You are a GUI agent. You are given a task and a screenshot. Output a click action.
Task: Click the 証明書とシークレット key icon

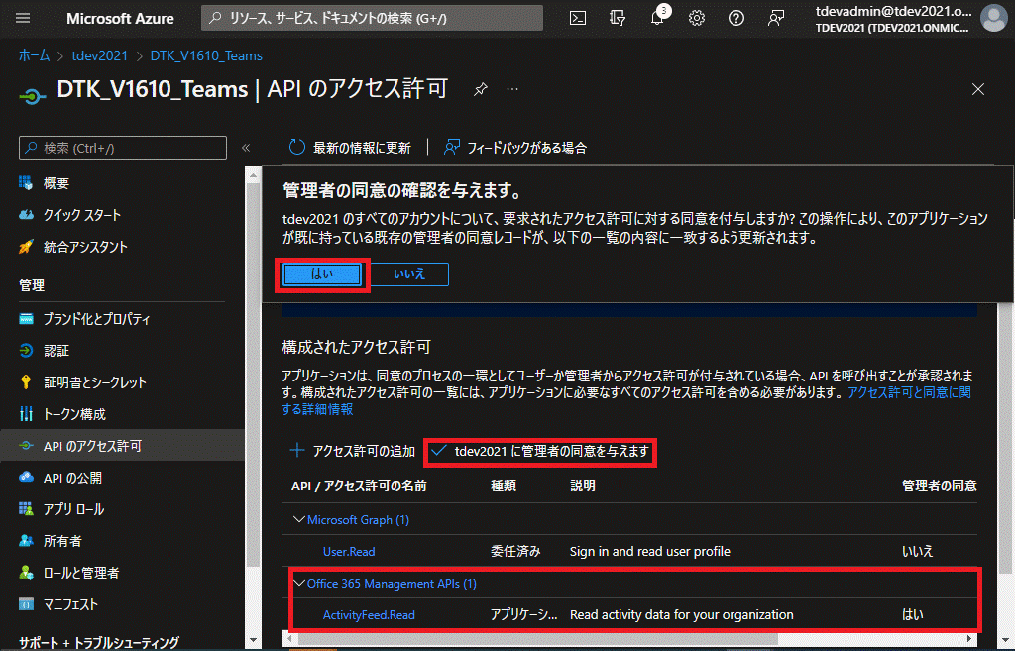click(x=26, y=381)
